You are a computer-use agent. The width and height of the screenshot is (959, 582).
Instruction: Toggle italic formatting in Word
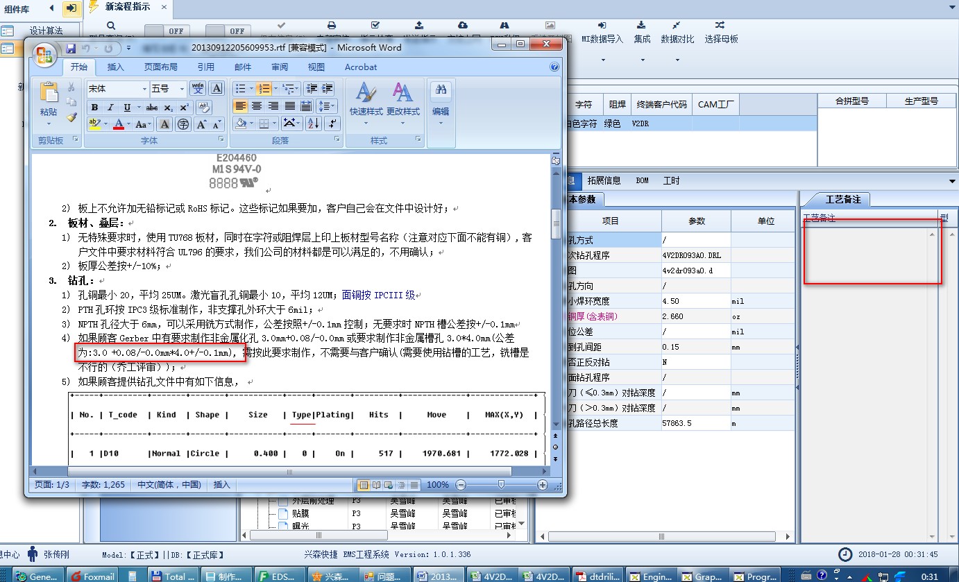[110, 108]
